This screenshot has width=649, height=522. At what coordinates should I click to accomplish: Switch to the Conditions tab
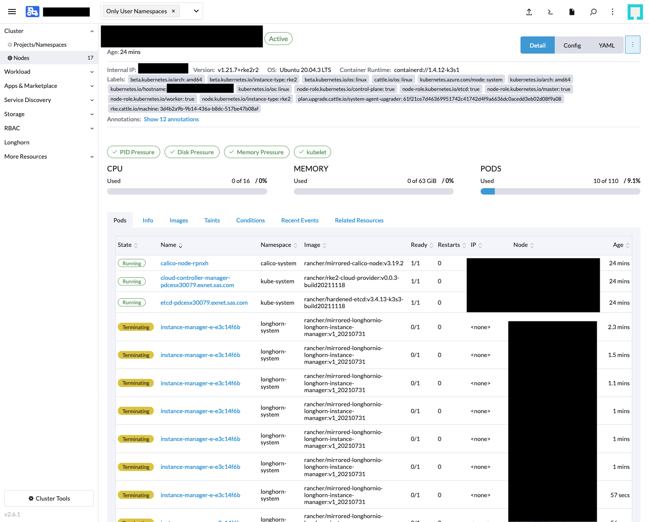250,220
